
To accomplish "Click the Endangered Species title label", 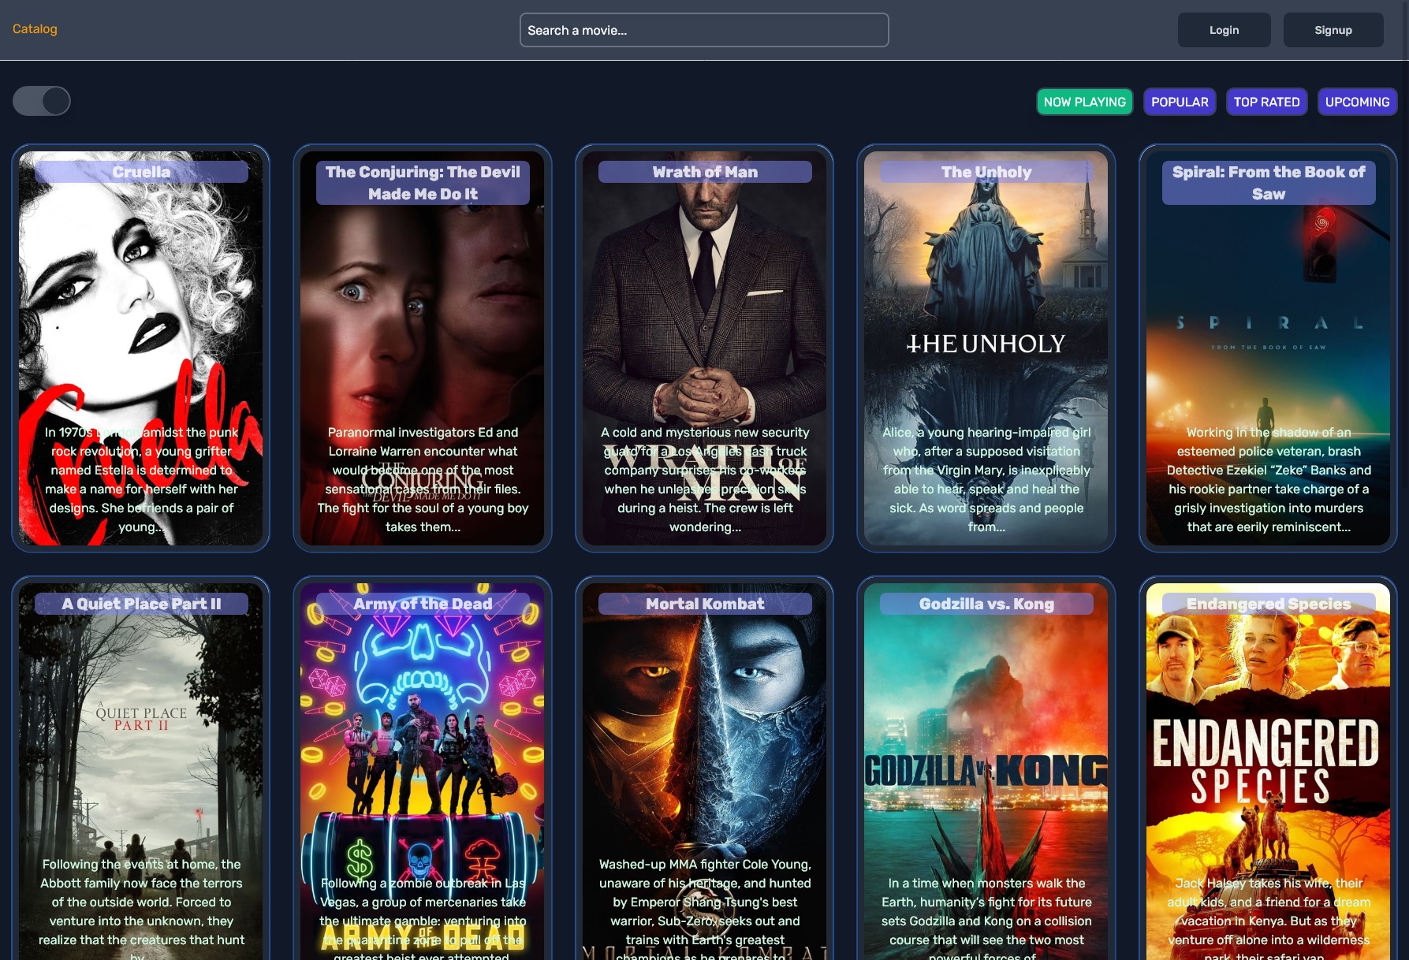I will (1269, 604).
